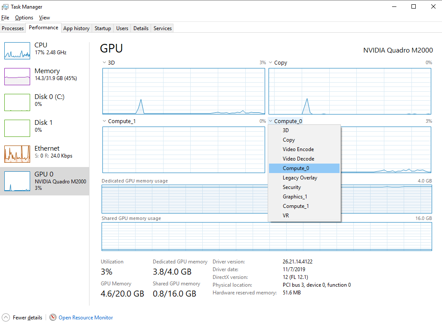Viewport: 442px width, 328px height.
Task: Close the Compute_0 engine dropdown header
Action: (x=285, y=121)
